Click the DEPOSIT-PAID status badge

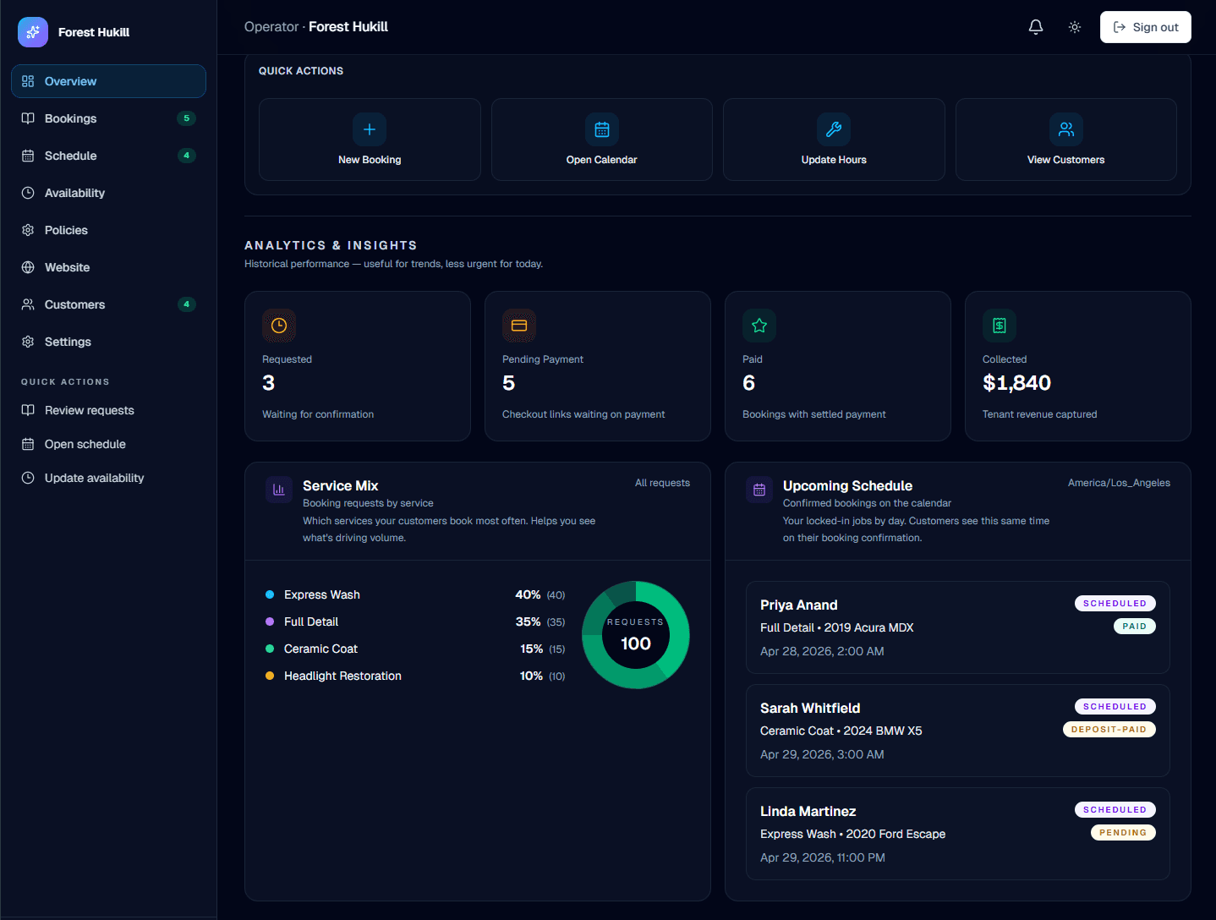[x=1109, y=730]
